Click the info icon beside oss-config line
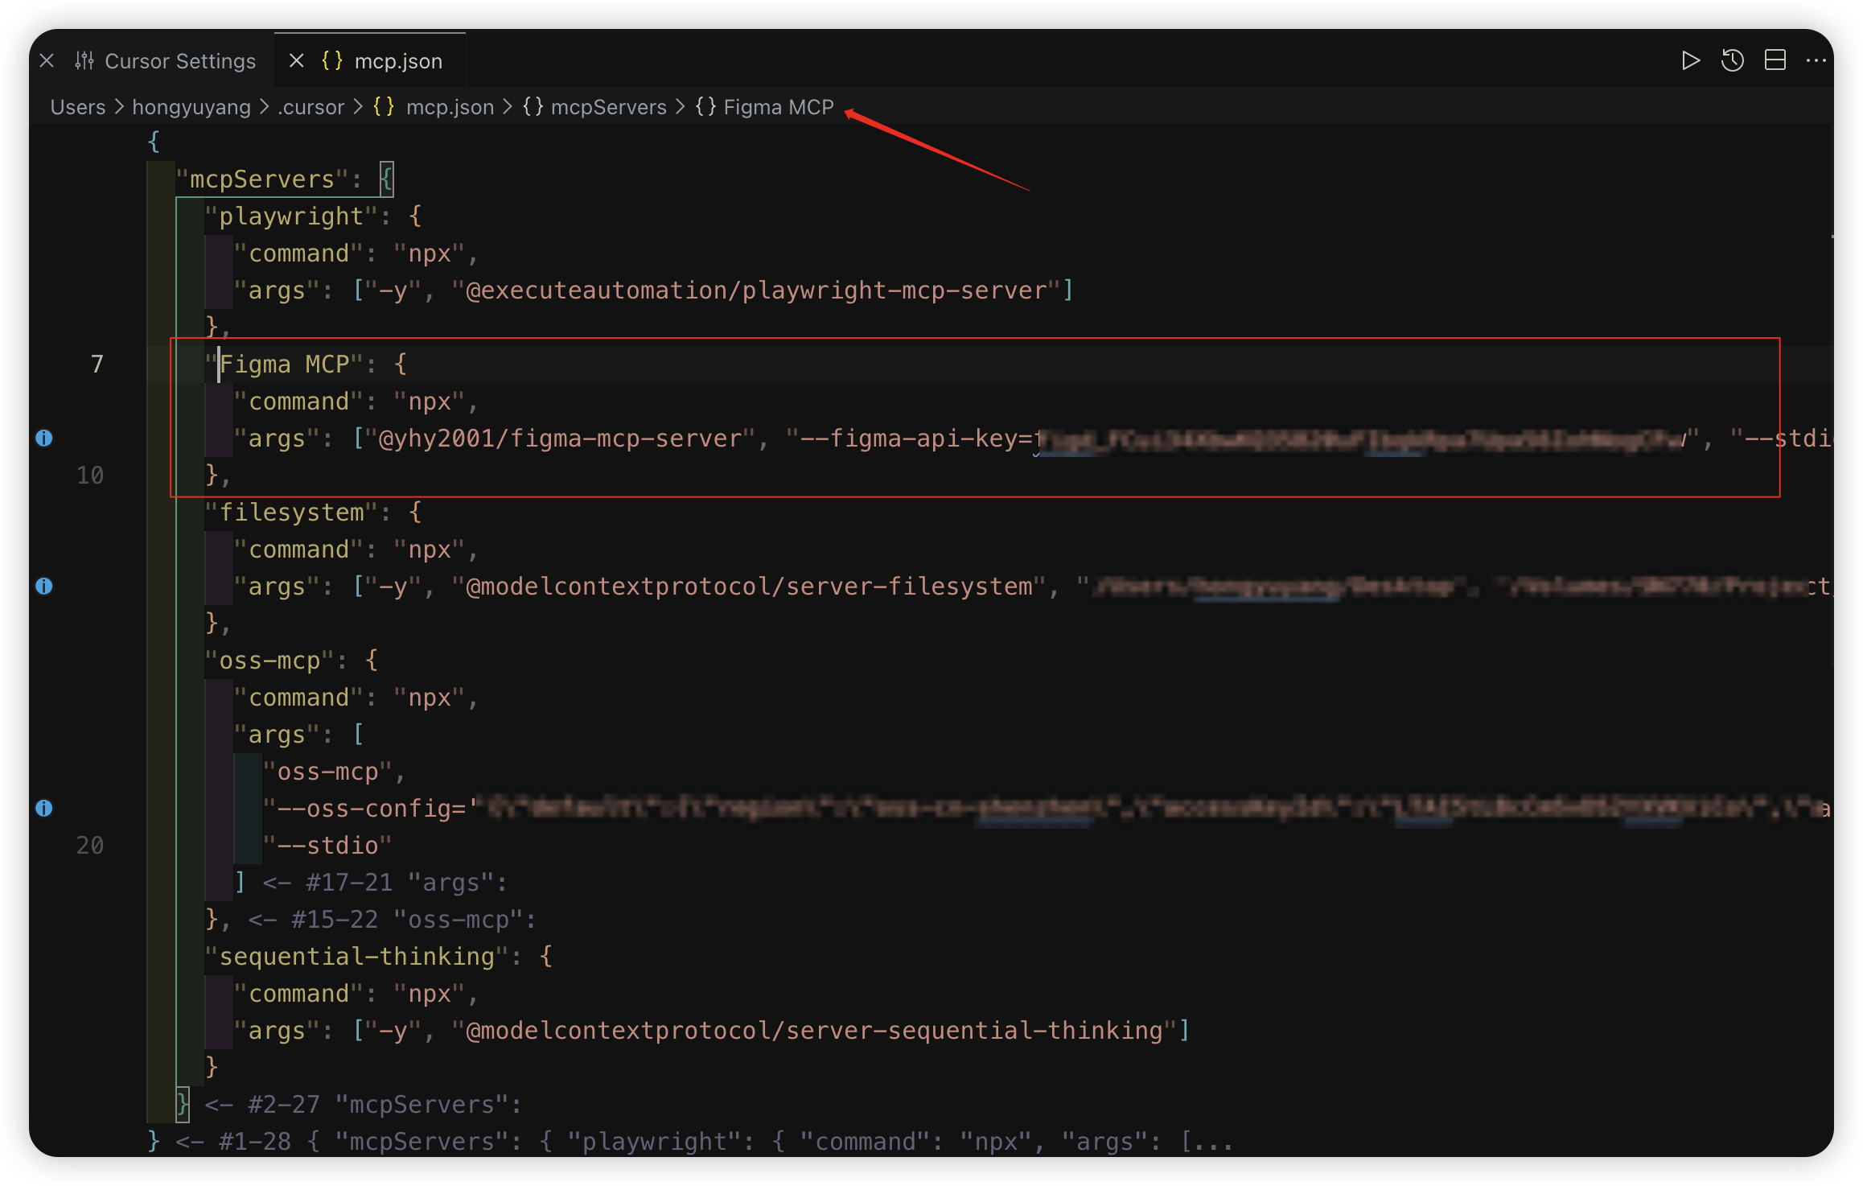1863x1186 pixels. (x=44, y=808)
